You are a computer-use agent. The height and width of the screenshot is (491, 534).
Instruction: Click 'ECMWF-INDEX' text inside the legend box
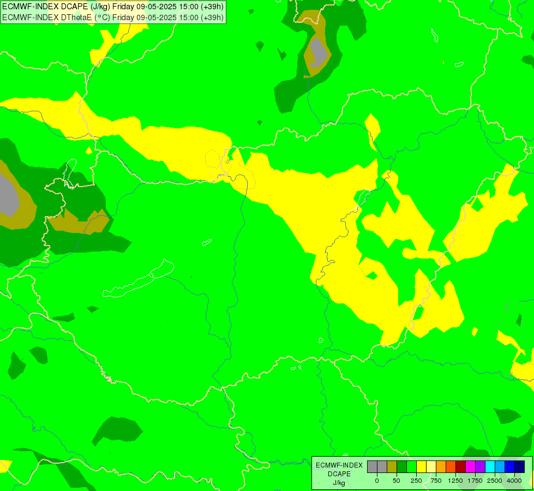[339, 465]
